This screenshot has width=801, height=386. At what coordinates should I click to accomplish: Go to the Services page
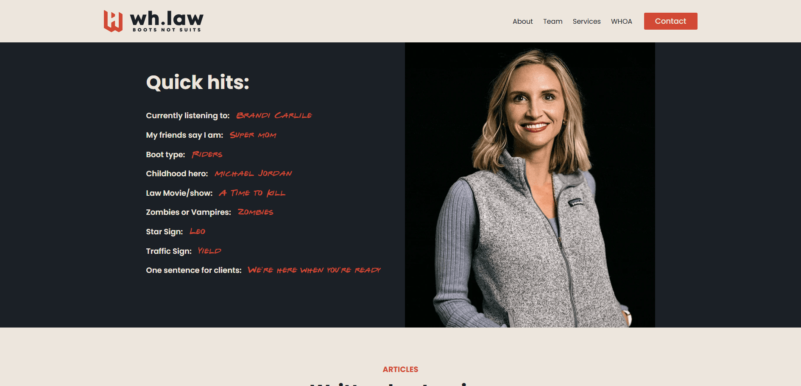point(586,21)
